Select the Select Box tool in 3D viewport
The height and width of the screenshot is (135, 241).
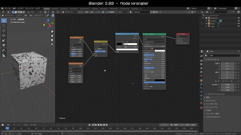(x=4, y=21)
